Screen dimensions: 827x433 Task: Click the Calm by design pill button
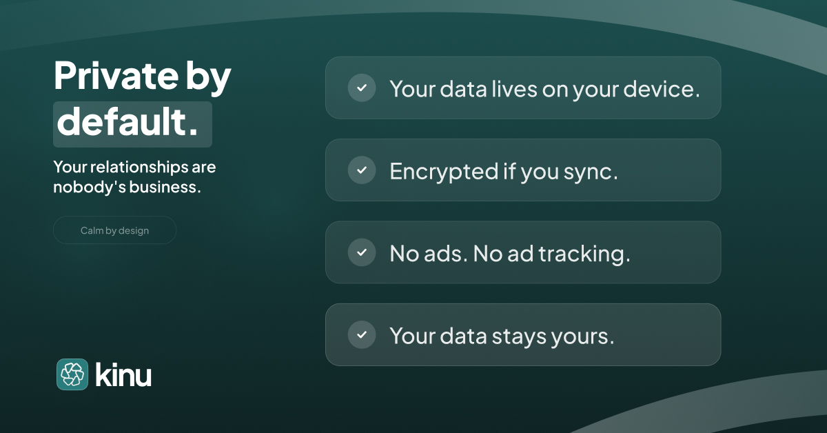(114, 230)
